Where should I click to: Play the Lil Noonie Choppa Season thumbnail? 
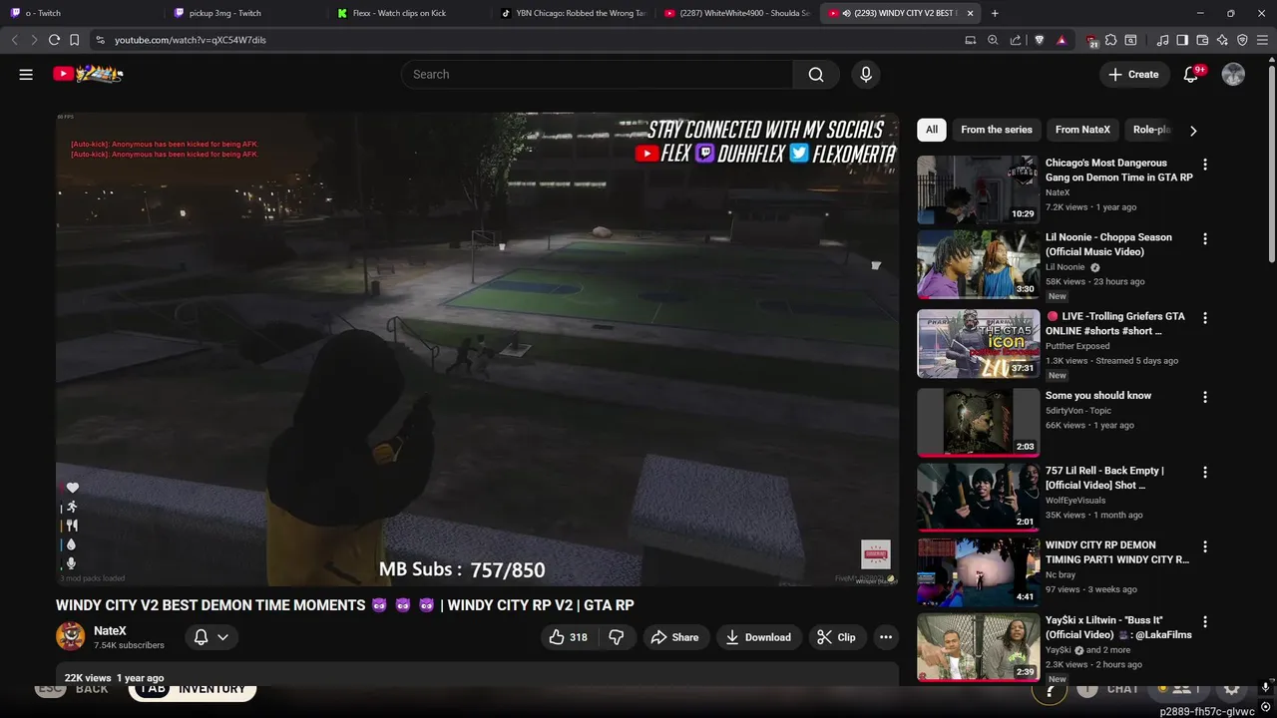[978, 264]
